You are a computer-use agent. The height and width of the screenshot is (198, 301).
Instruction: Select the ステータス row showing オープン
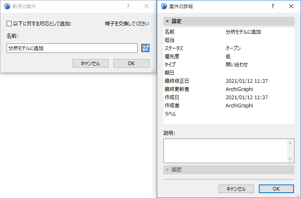pyautogui.click(x=229, y=48)
